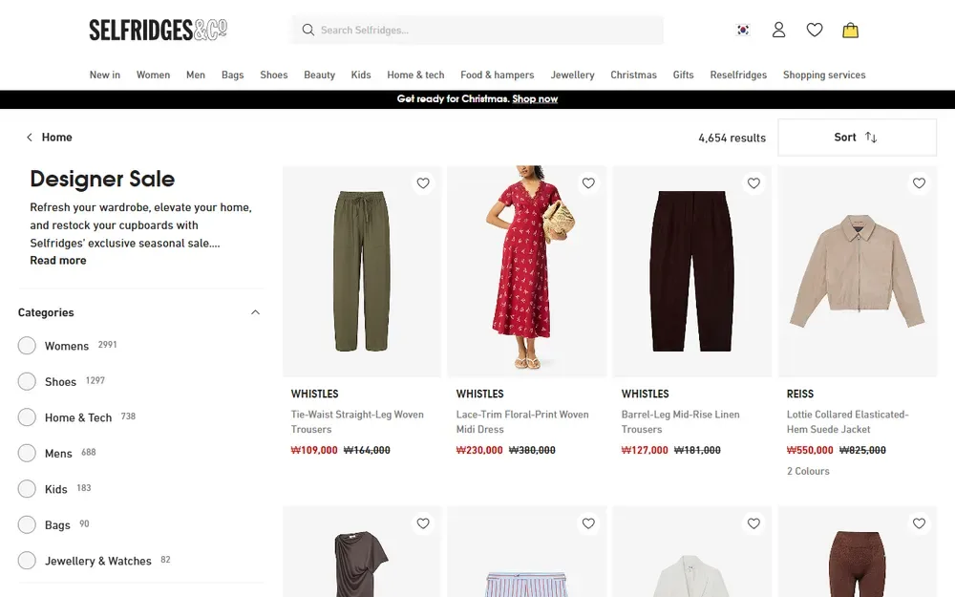The image size is (955, 597).
Task: Open the red floral midi dress image
Action: tap(527, 271)
